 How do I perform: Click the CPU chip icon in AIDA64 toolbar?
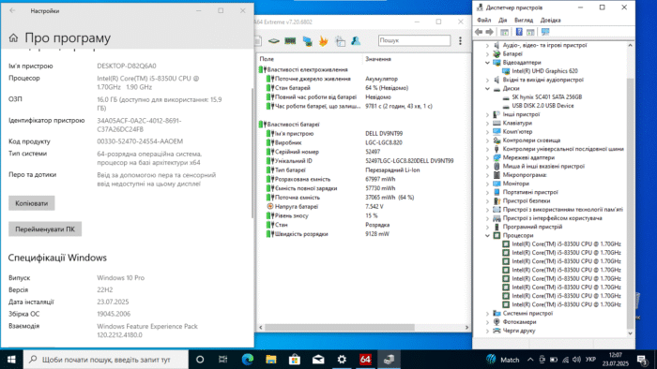pos(274,41)
